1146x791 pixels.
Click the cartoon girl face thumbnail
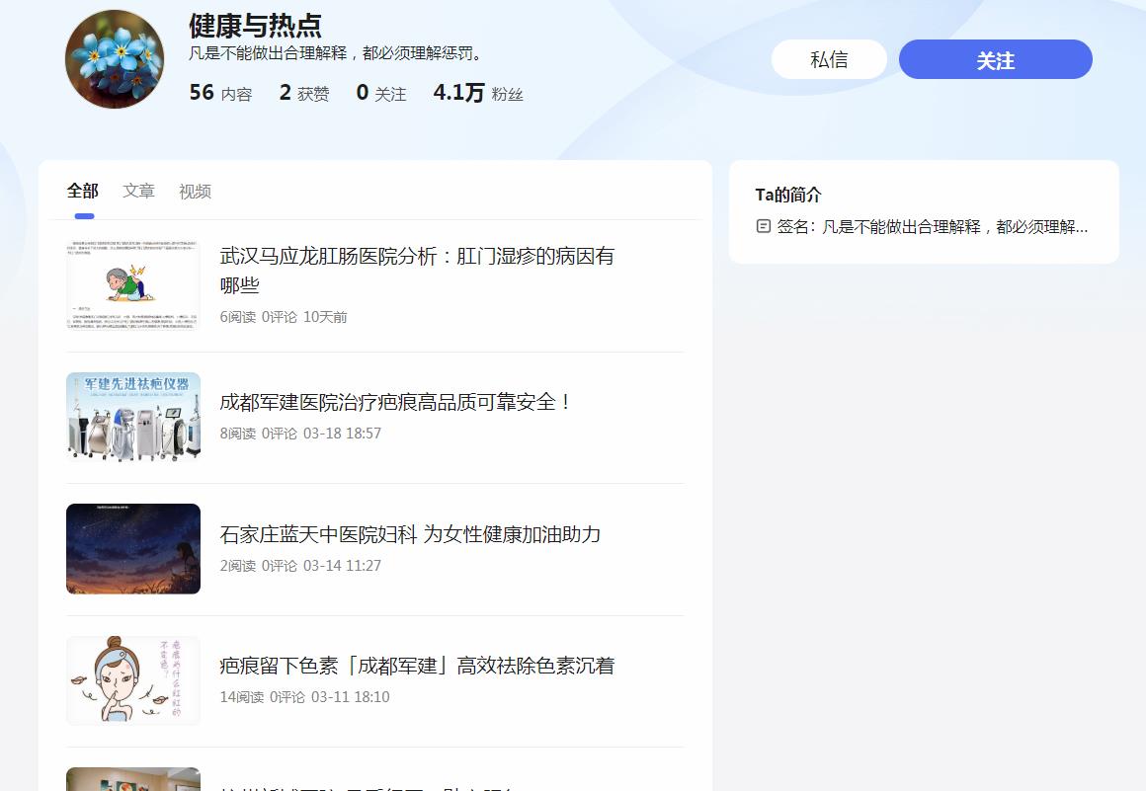pos(133,680)
